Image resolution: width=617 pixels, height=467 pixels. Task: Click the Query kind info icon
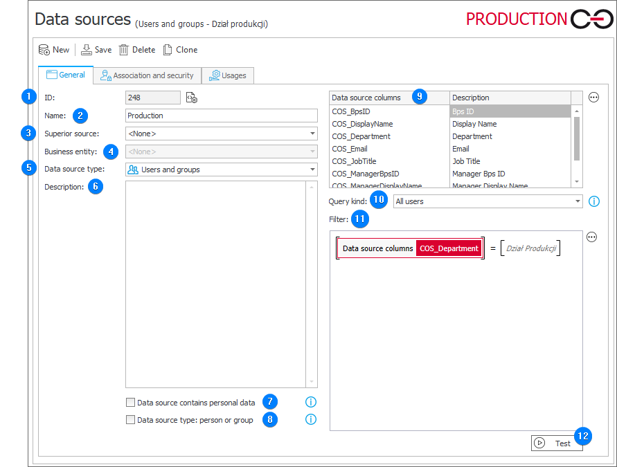(594, 201)
